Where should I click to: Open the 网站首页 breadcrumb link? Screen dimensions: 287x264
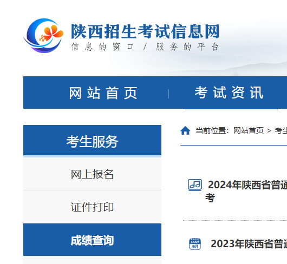pos(249,130)
